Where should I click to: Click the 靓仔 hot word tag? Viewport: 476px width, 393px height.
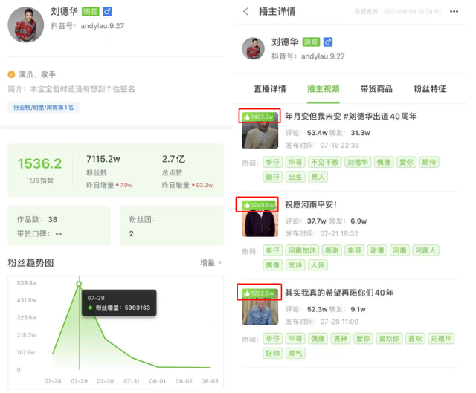[x=273, y=177]
